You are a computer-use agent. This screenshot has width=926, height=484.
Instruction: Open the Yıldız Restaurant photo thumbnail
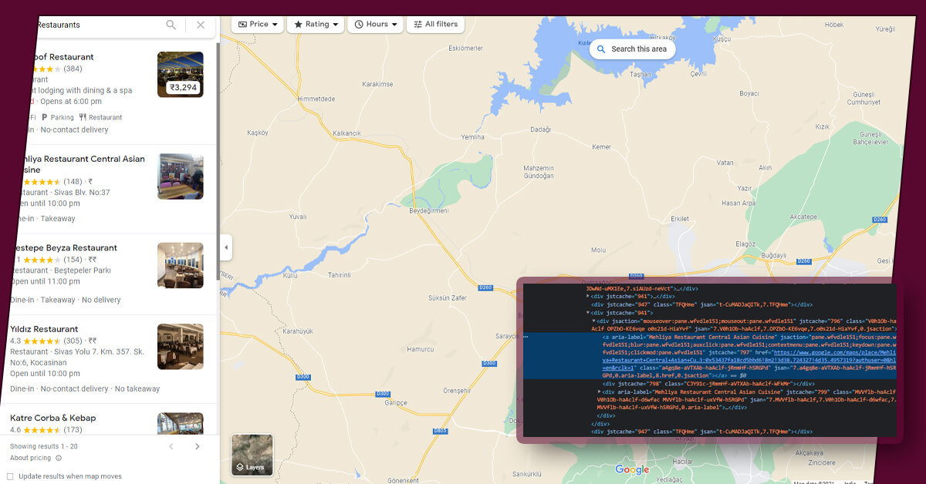(x=181, y=347)
